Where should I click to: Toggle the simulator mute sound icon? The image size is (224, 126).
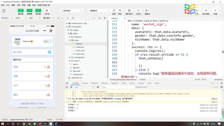58,18
